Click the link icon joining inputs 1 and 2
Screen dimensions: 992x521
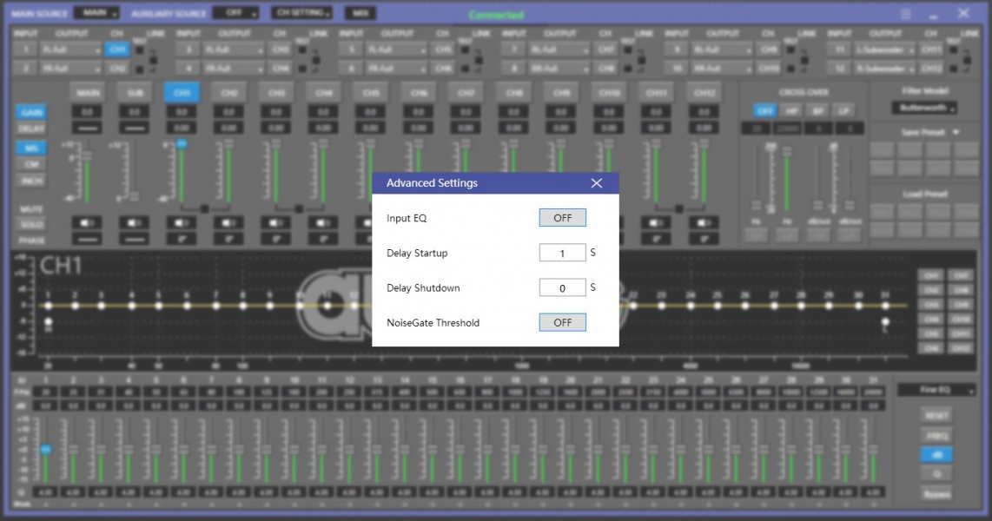pyautogui.click(x=153, y=59)
